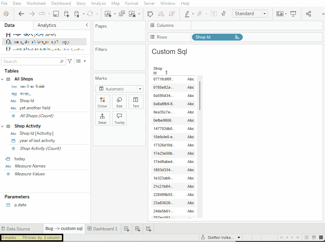Image resolution: width=325 pixels, height=242 pixels.
Task: Open the Tooltip marks card
Action: pos(119,118)
